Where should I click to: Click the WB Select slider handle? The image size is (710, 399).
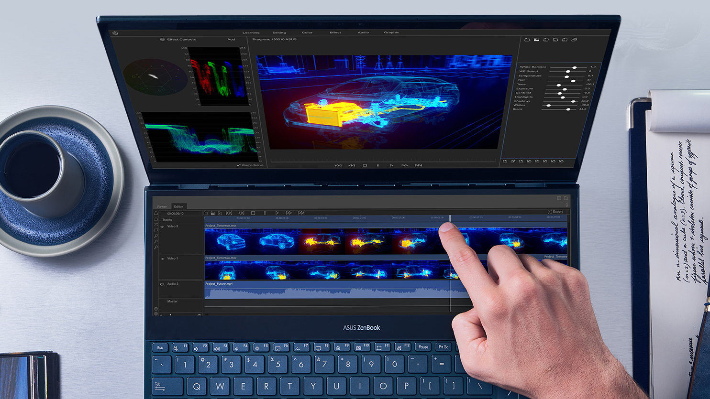click(x=568, y=72)
